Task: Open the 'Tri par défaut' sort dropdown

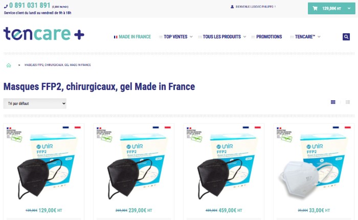Action: pyautogui.click(x=35, y=103)
